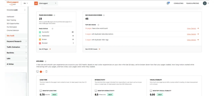Click the orange Broken status swatch
Screen dimensions: 214x96
point(40,39)
